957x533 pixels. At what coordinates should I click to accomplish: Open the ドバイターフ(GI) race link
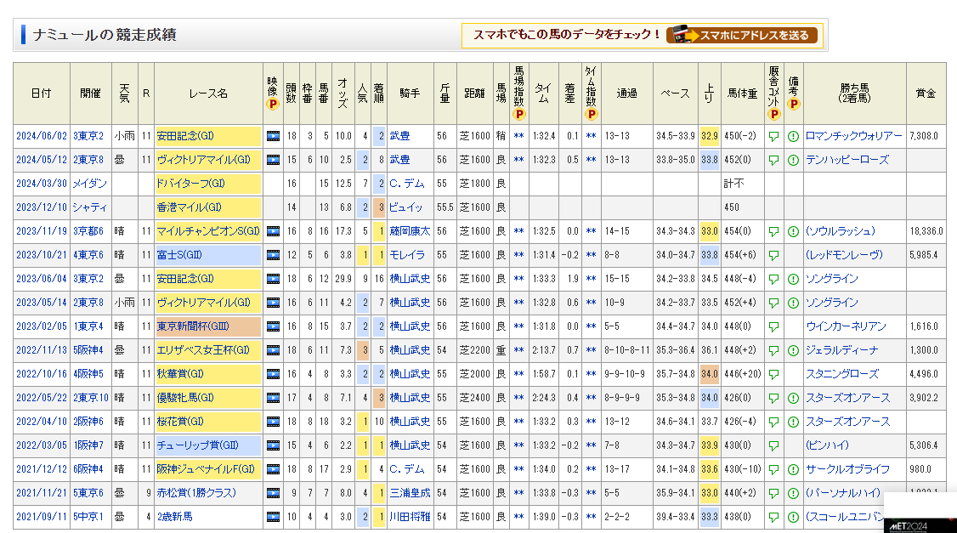188,184
